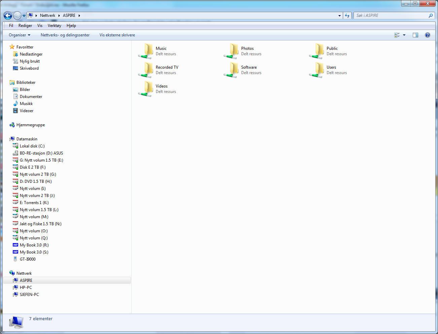Select G: Nytt volum 1.5 TB (E:) drive
Image resolution: width=438 pixels, height=334 pixels.
point(41,160)
